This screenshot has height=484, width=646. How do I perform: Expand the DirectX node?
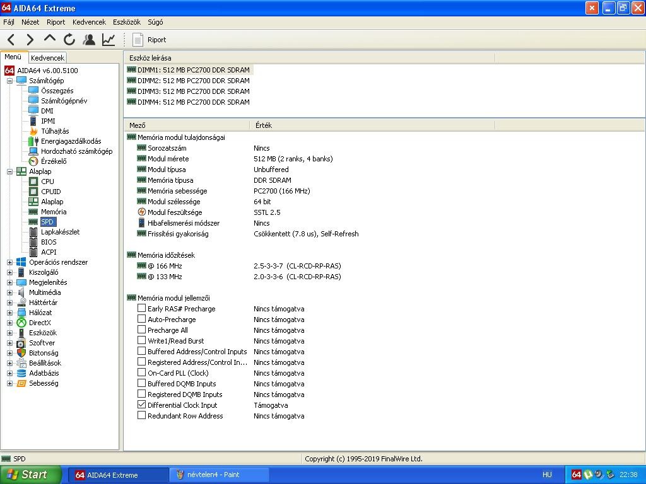[9, 323]
